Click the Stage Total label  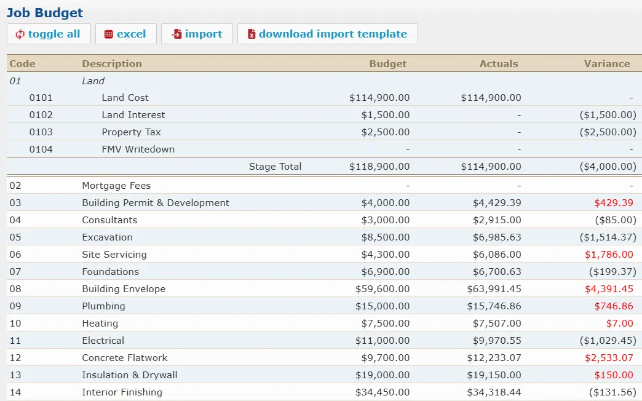pyautogui.click(x=275, y=166)
